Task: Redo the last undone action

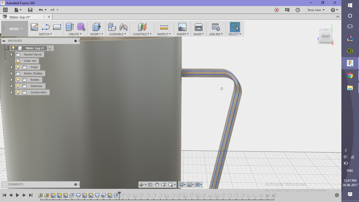Action: (x=52, y=10)
